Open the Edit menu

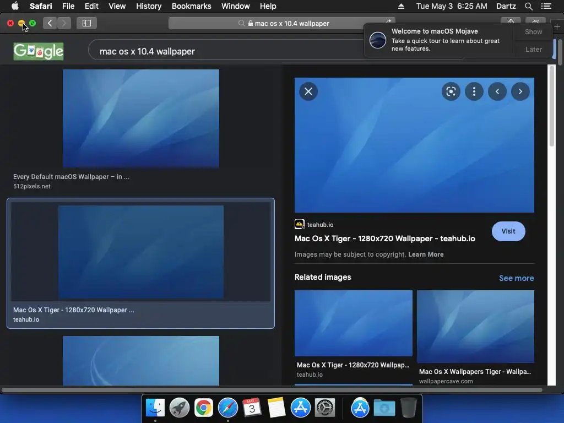91,6
